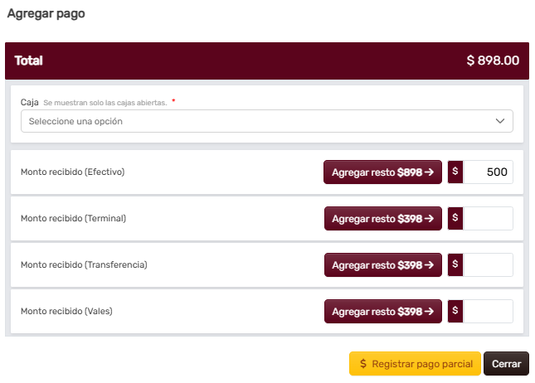The image size is (535, 383).
Task: Register the partial payment
Action: pos(415,364)
